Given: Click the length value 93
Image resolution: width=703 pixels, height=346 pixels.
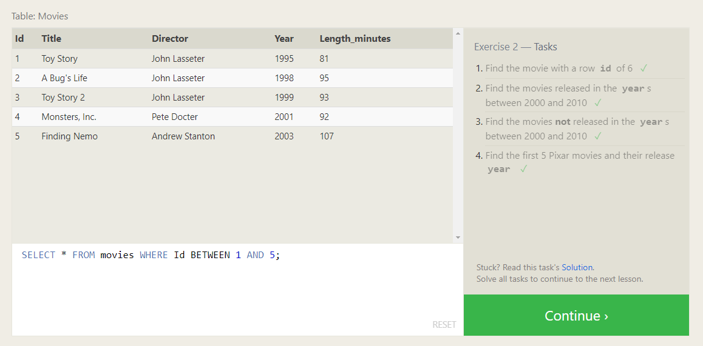Looking at the screenshot, I should (x=324, y=98).
